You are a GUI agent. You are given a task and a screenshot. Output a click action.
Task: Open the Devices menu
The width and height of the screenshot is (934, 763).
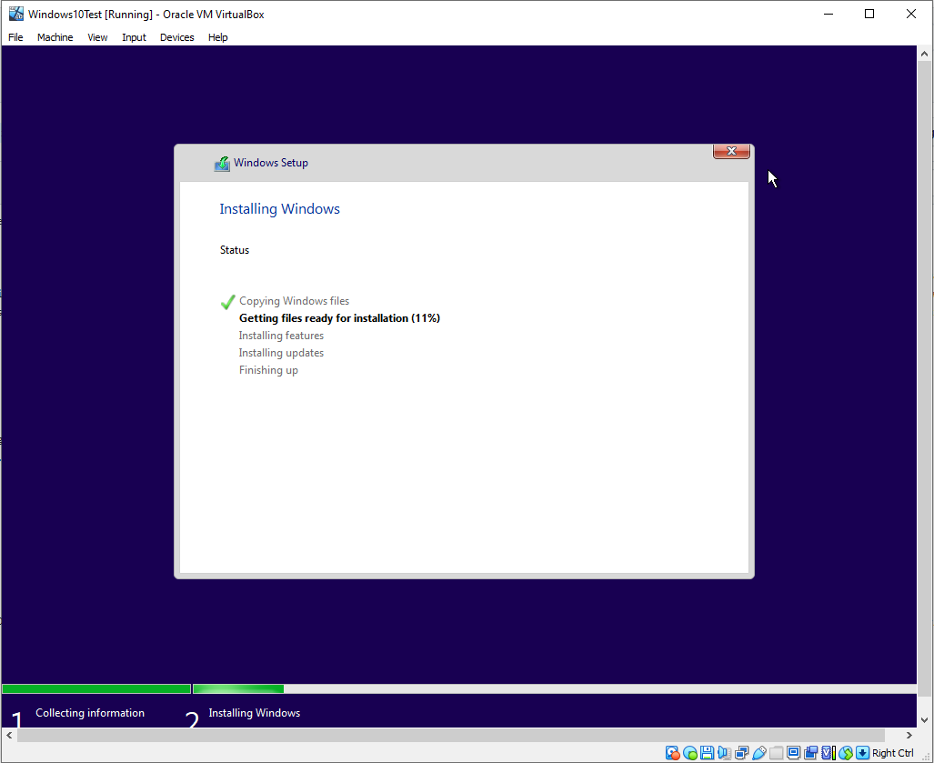point(177,37)
